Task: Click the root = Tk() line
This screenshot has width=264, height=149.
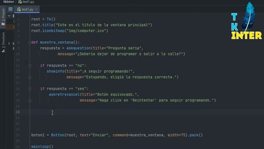Action: tap(43, 19)
